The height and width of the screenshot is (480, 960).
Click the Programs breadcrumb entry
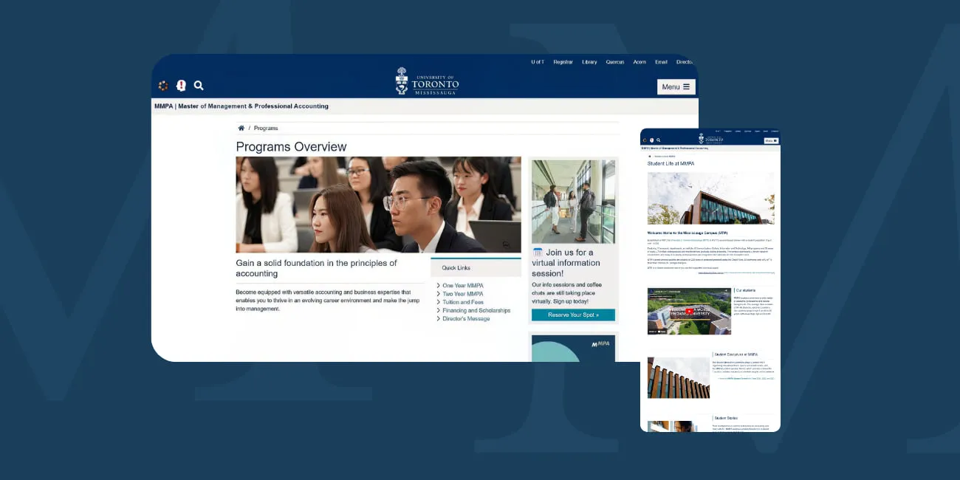pos(265,128)
